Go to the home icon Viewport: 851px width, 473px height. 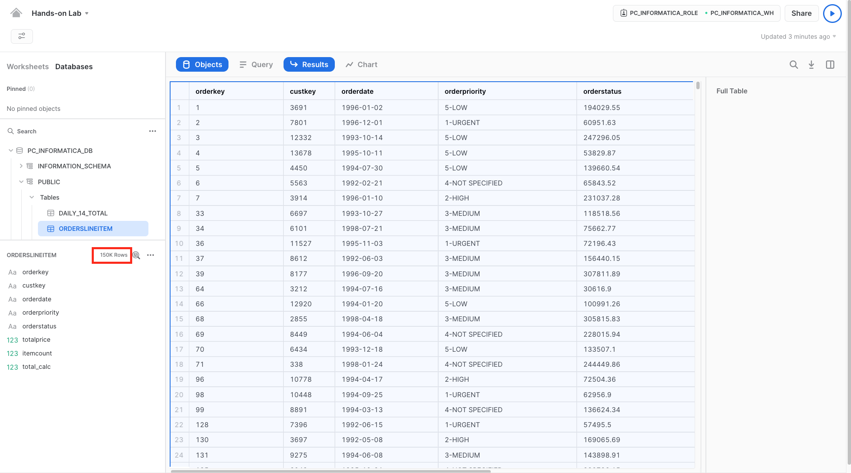point(16,13)
